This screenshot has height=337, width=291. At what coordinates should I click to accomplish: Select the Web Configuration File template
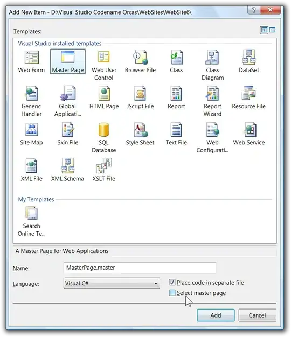[x=212, y=129]
